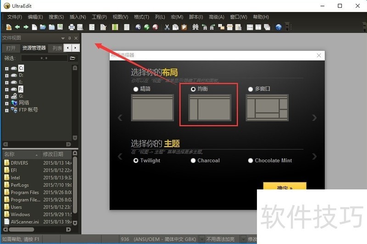Click the 筛选 filter input field
The width and height of the screenshot is (367, 244).
coord(44,58)
